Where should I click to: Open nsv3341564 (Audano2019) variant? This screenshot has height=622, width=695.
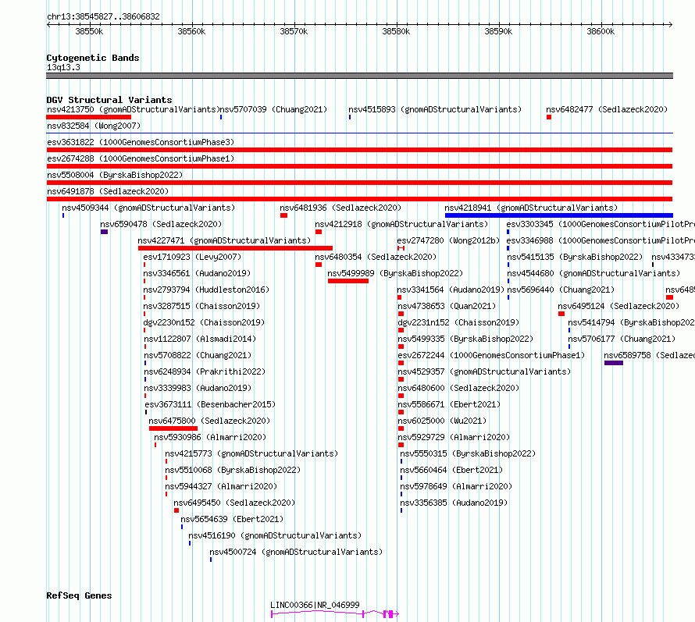point(451,290)
